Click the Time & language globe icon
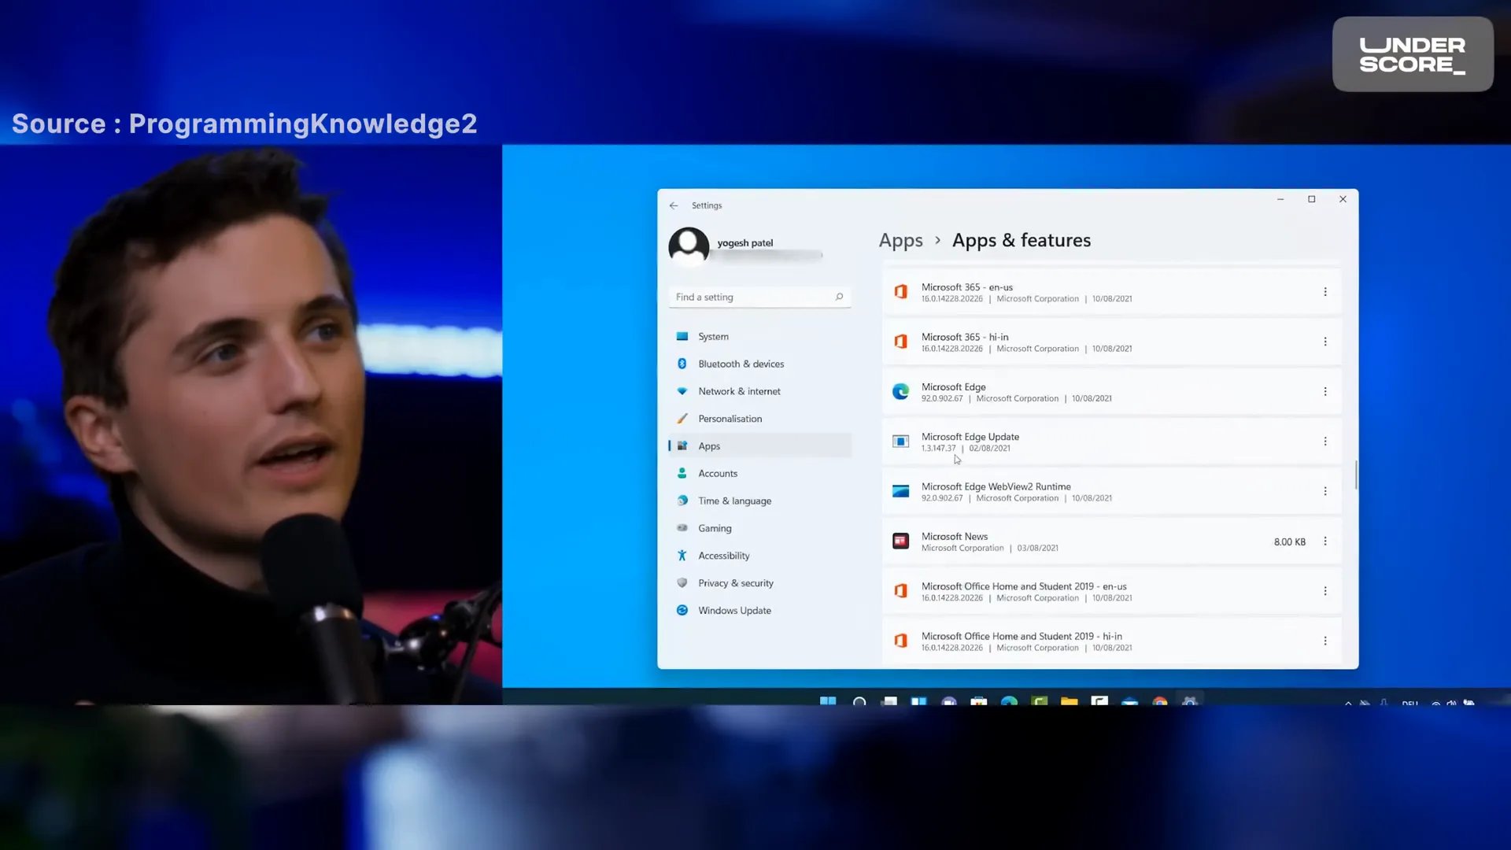This screenshot has width=1511, height=850. pos(682,501)
